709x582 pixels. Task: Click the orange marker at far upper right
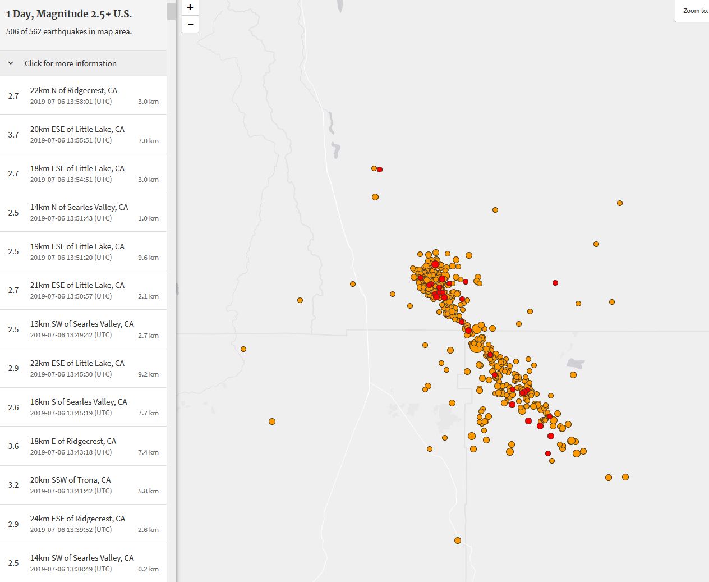[x=620, y=203]
